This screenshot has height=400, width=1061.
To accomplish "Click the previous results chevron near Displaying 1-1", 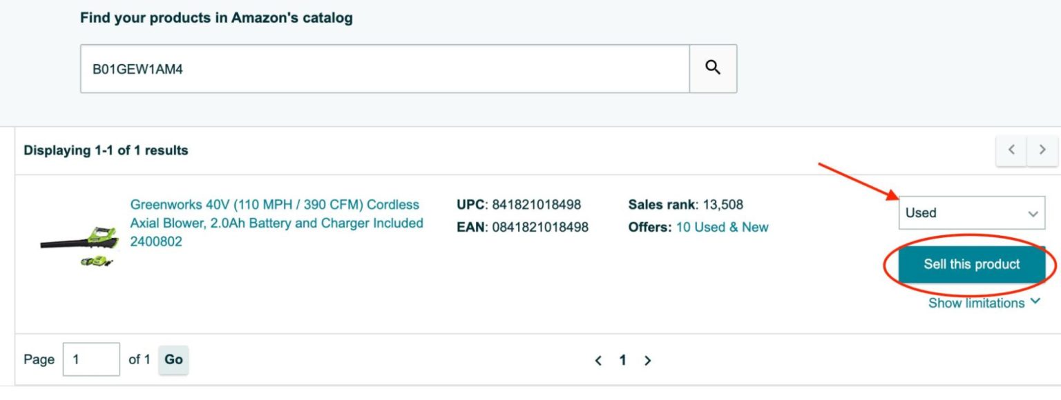I will click(1011, 150).
